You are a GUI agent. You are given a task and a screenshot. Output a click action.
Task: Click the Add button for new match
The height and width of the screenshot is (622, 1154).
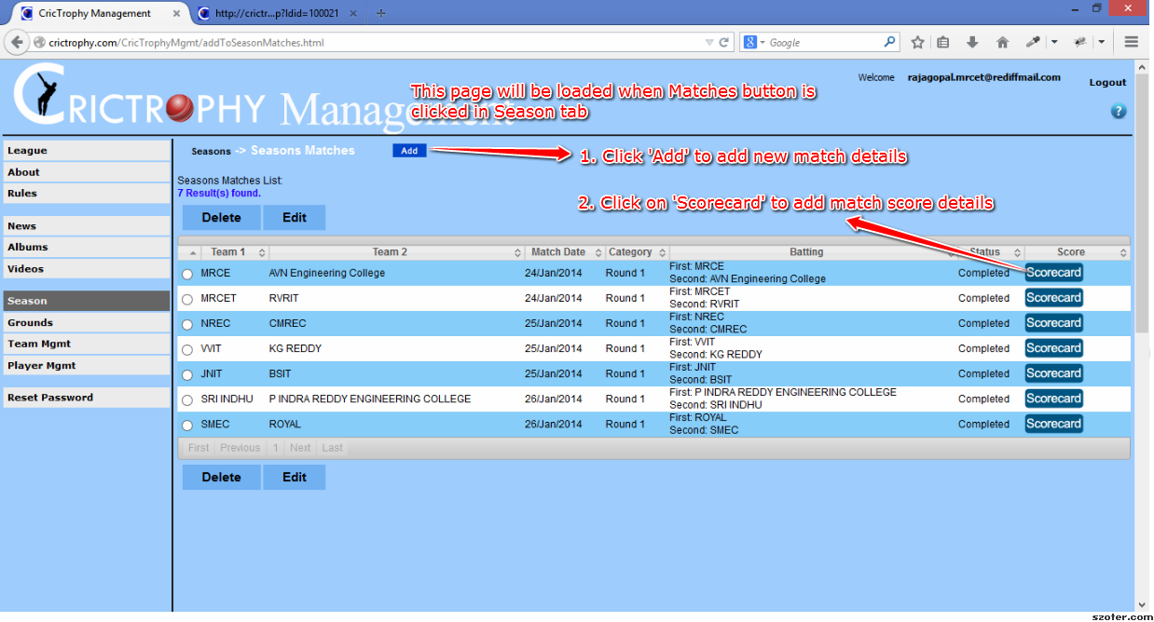pyautogui.click(x=409, y=151)
